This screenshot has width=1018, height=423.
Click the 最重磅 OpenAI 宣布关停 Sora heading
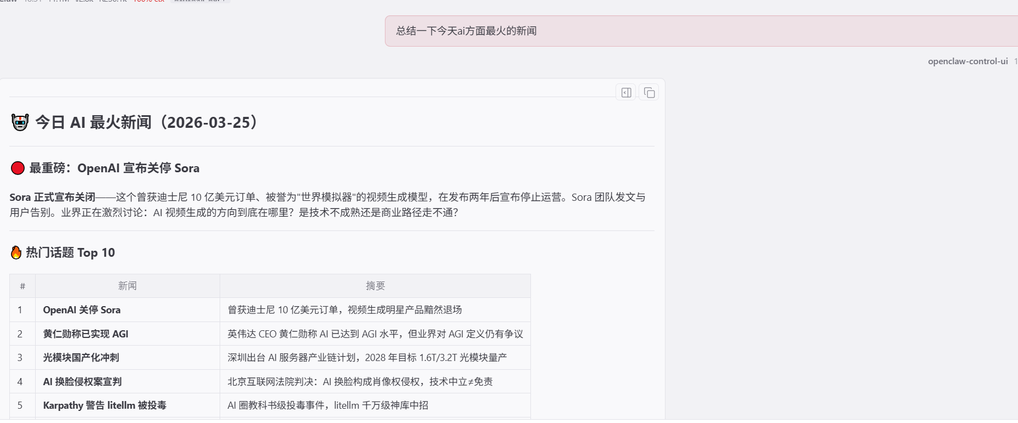(114, 168)
